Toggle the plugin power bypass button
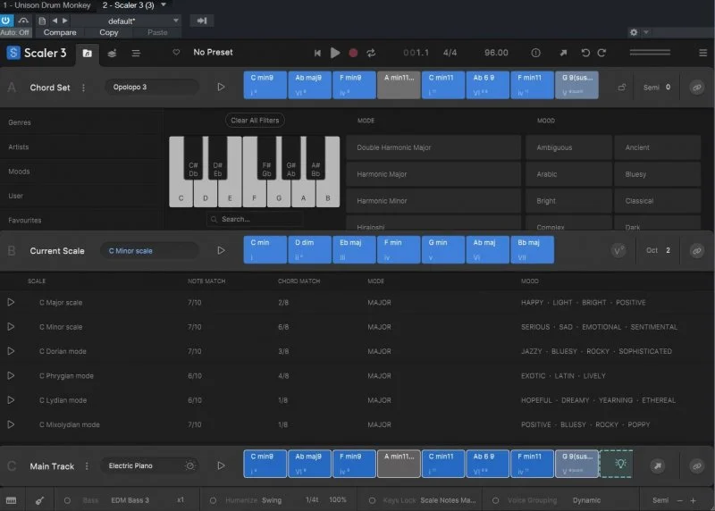Image resolution: width=715 pixels, height=511 pixels. coord(6,21)
